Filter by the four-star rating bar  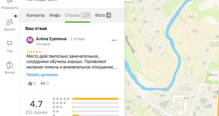coord(96,103)
